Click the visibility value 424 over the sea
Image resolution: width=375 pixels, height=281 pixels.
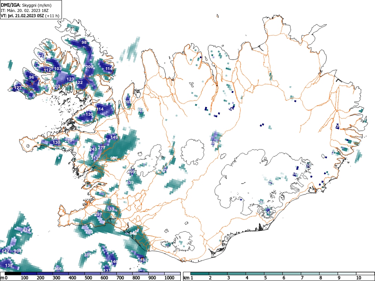(x=26, y=230)
